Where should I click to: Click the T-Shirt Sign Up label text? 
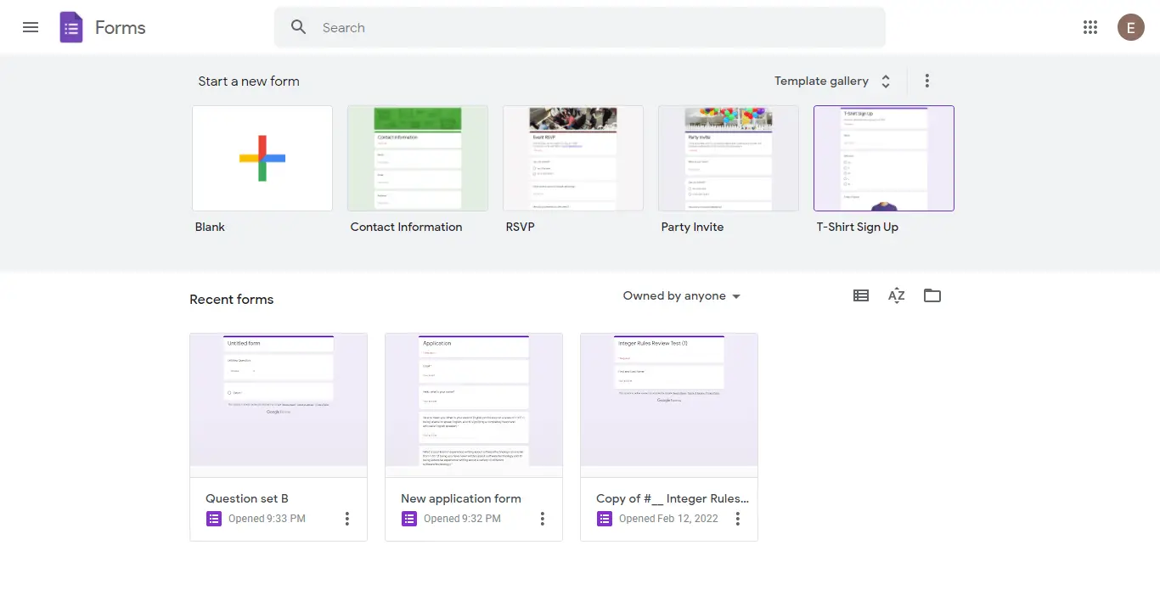(x=858, y=227)
